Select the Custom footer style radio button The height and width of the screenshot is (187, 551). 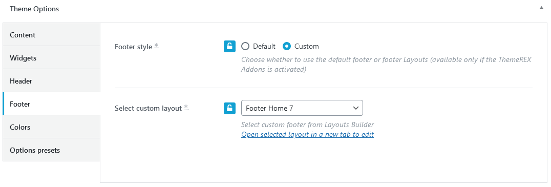click(x=287, y=47)
